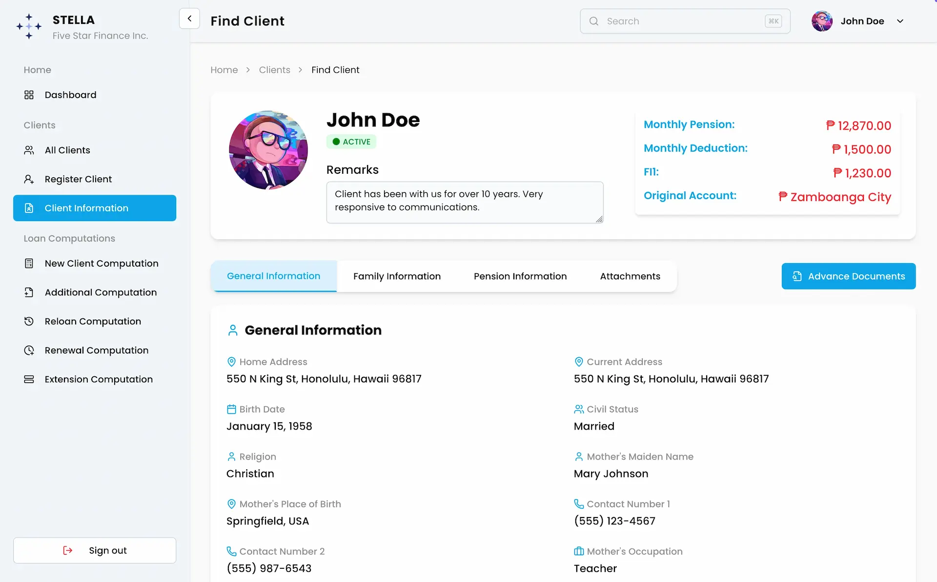Screen dimensions: 937x582
Task: Click the Extension Computation rows icon
Action: pos(29,379)
